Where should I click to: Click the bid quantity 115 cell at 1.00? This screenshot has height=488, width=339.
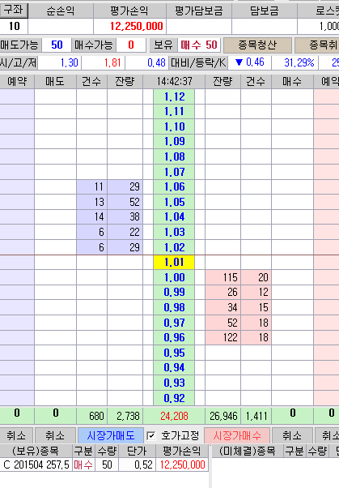pos(222,277)
